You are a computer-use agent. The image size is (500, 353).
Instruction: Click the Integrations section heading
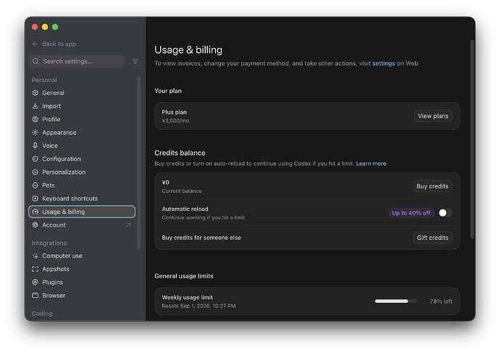[x=49, y=243]
